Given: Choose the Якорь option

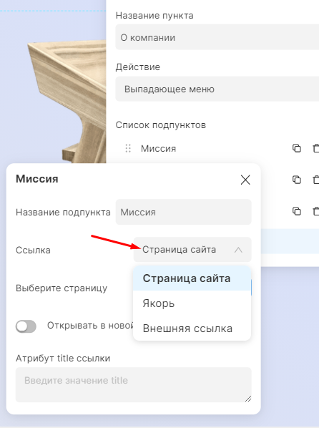Looking at the screenshot, I should [x=192, y=303].
